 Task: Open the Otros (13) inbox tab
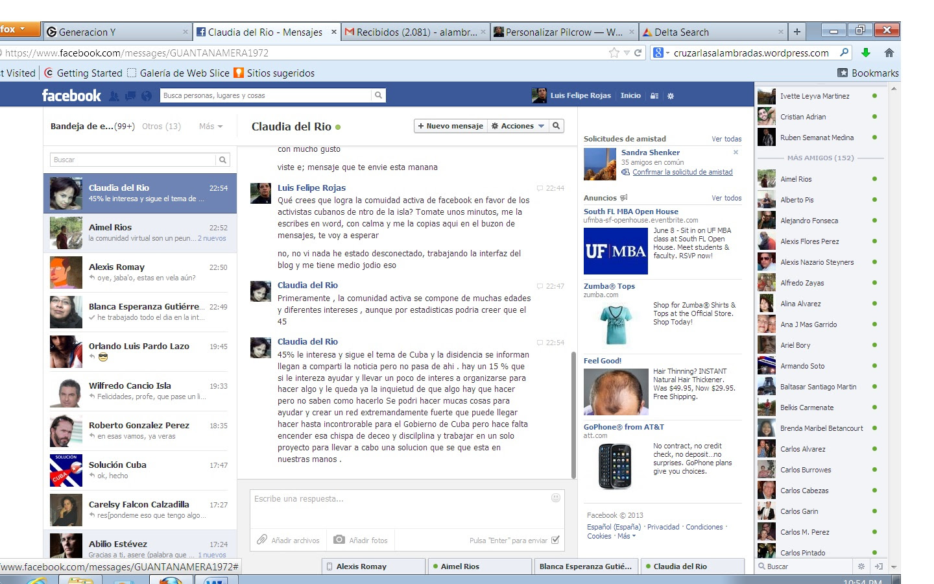[x=162, y=127]
